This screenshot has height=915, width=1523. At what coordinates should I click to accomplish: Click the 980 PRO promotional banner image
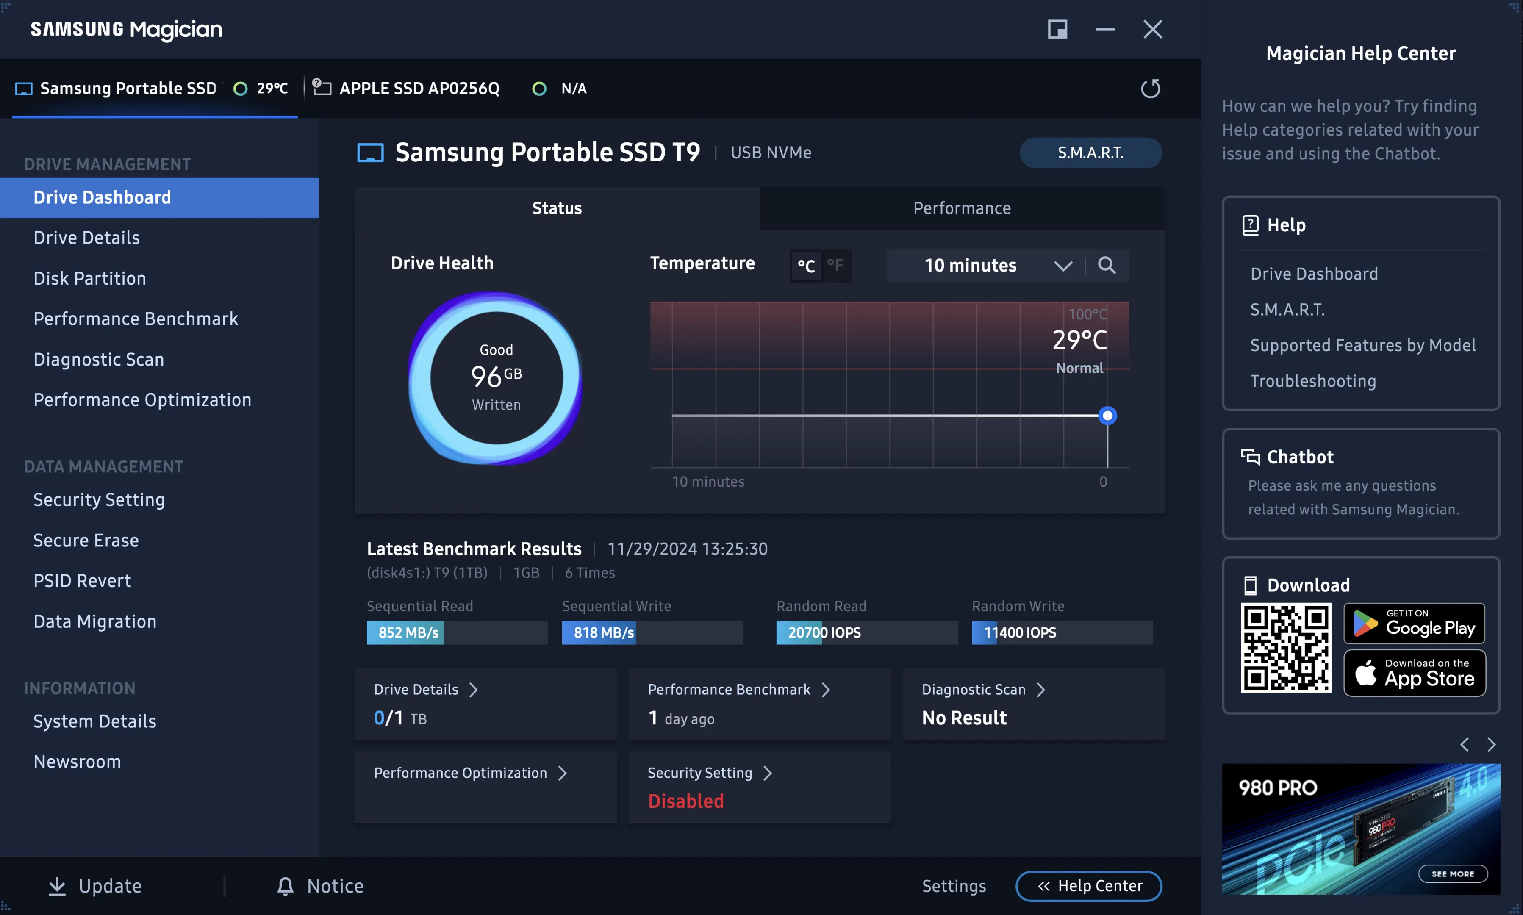coord(1361,829)
